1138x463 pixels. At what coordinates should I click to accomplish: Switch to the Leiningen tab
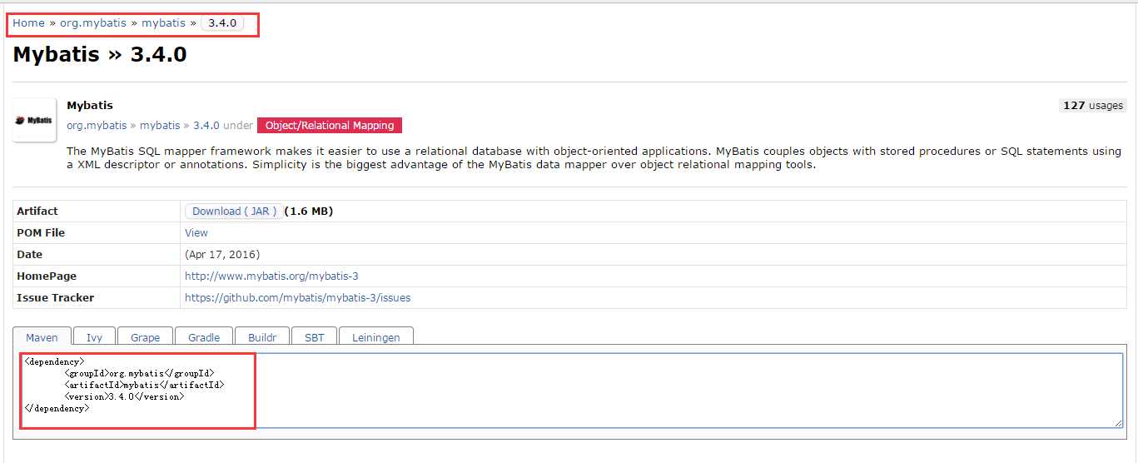(376, 337)
